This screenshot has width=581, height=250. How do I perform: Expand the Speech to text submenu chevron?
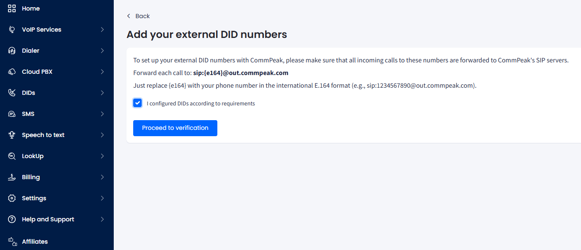(102, 135)
